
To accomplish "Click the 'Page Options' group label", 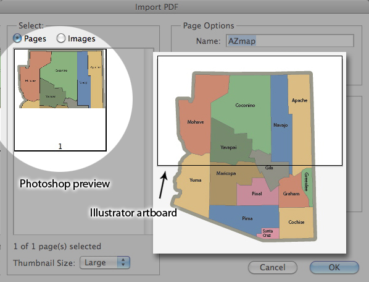I will coord(209,25).
